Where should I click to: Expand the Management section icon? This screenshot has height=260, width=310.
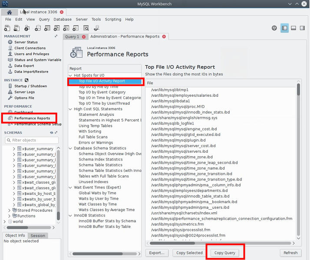click(x=56, y=36)
